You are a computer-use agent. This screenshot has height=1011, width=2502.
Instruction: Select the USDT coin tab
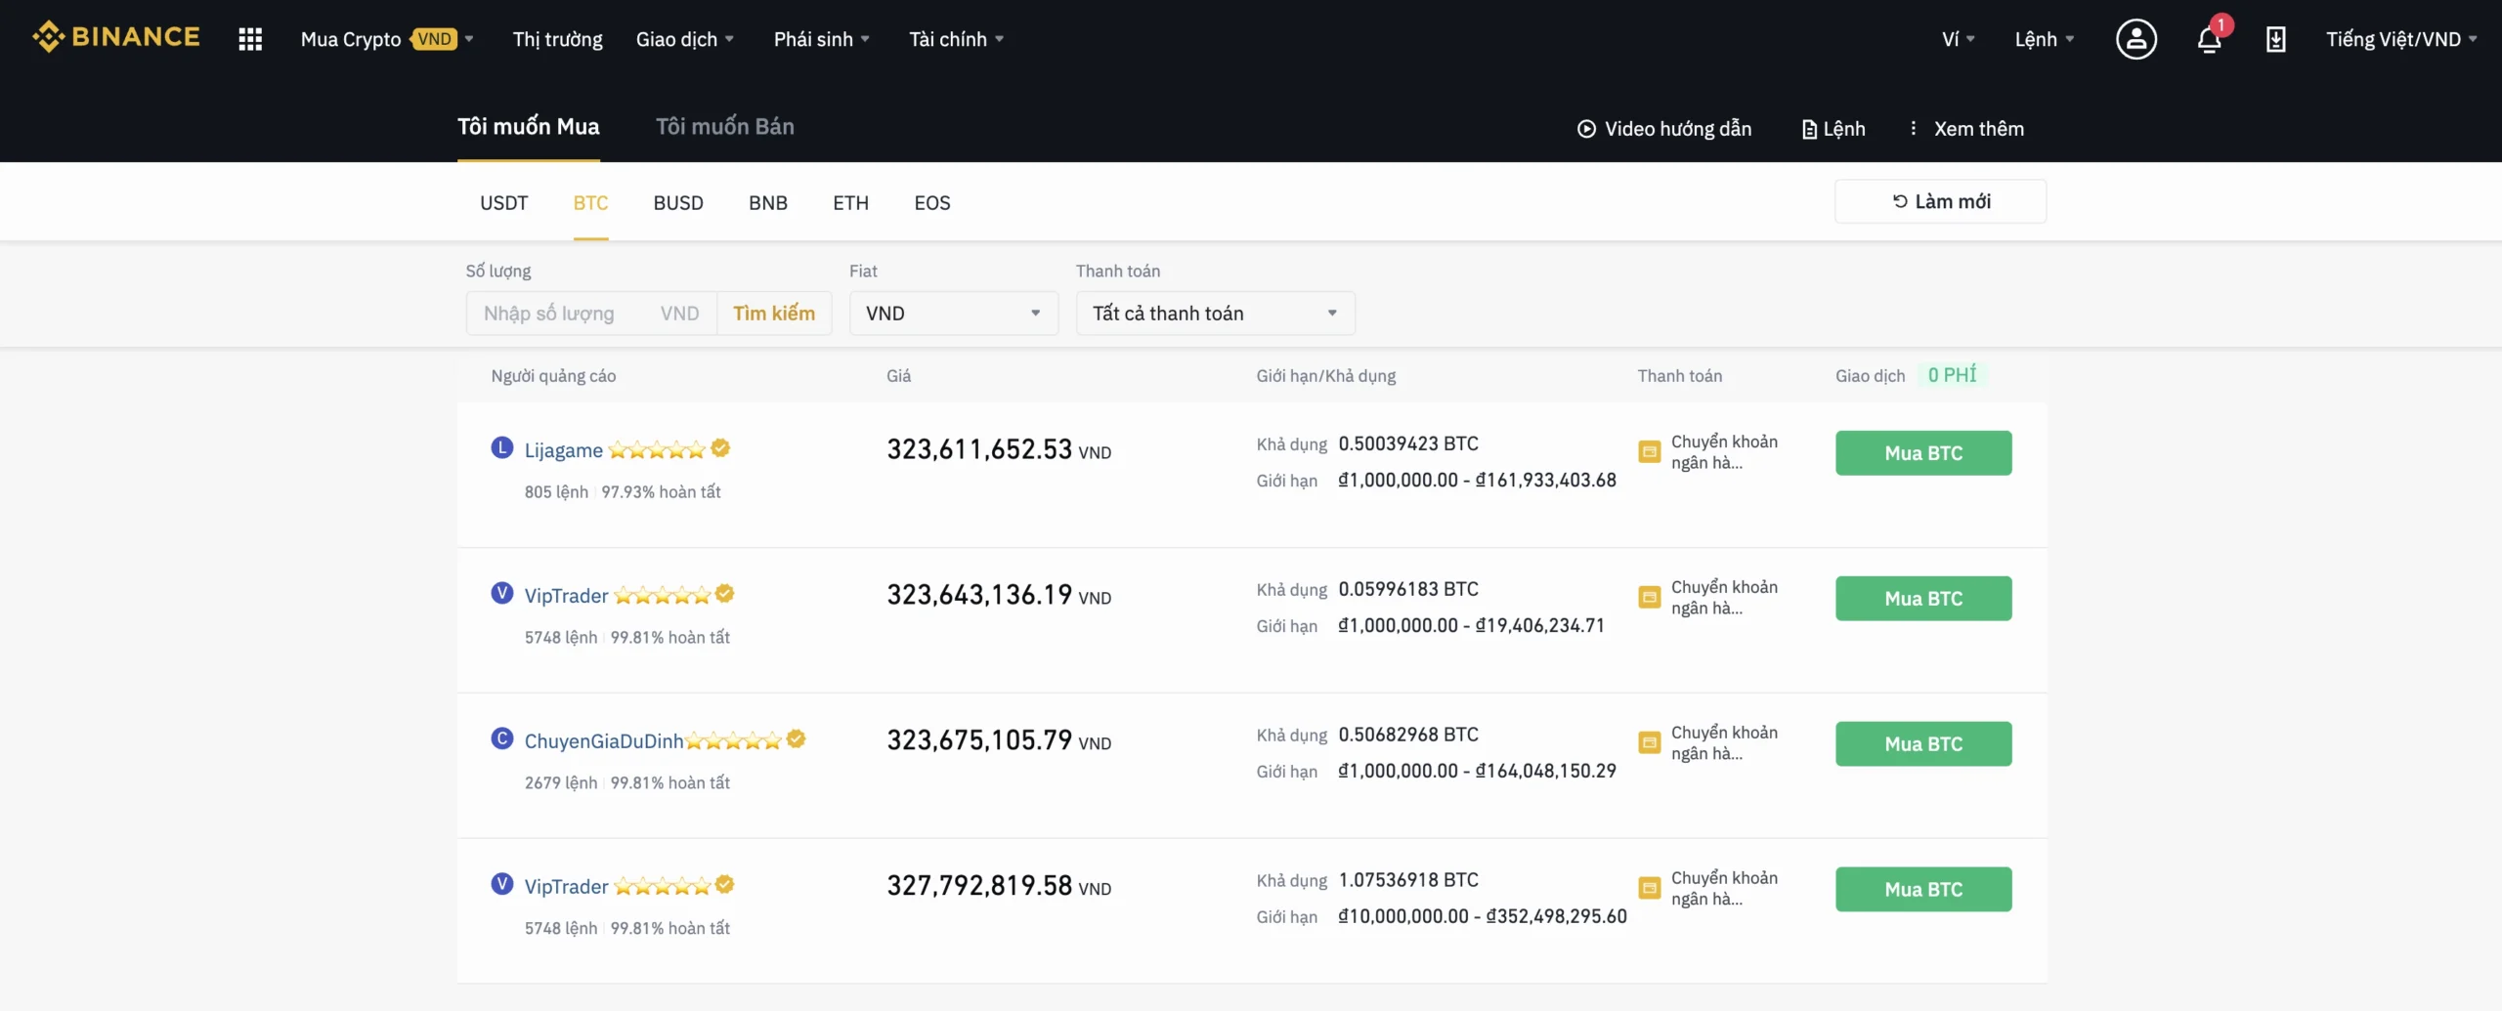click(x=504, y=203)
